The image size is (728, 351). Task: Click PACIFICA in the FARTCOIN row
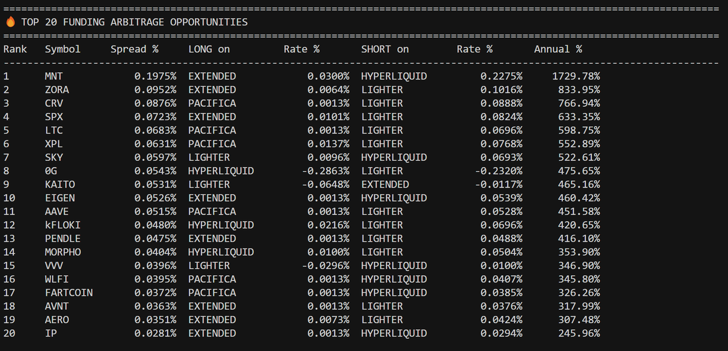[212, 293]
